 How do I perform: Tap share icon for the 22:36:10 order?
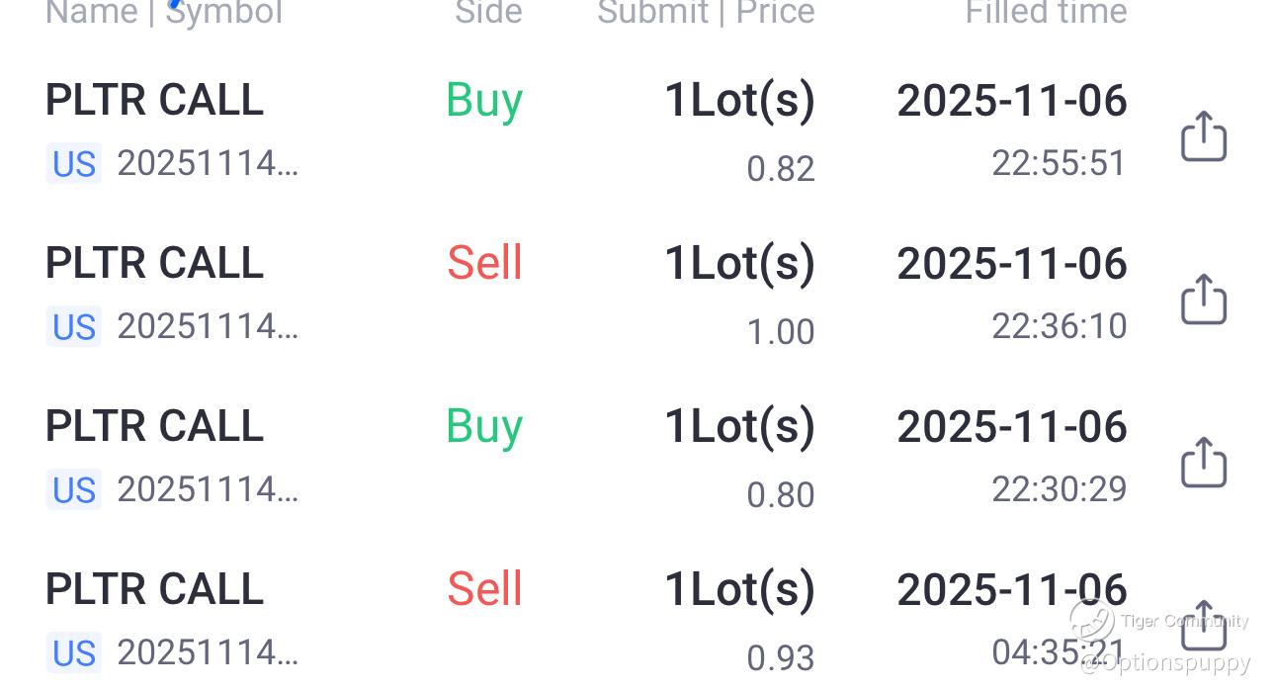[1204, 299]
